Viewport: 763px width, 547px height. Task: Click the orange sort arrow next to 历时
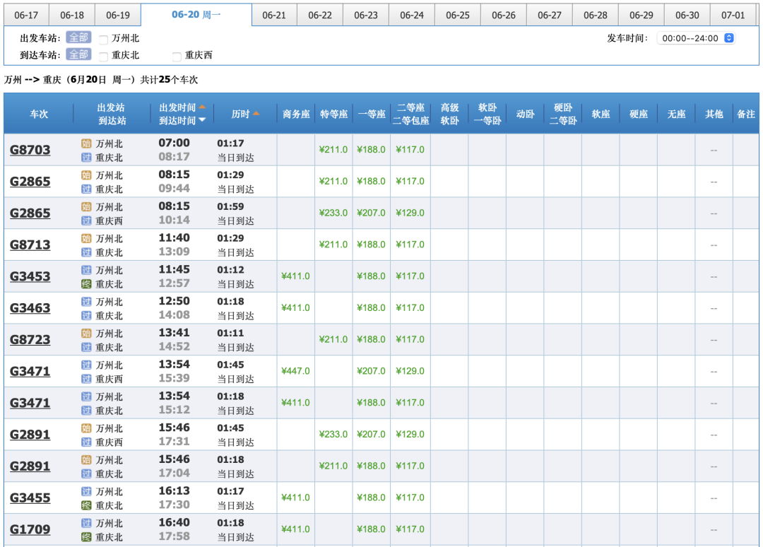pyautogui.click(x=256, y=114)
